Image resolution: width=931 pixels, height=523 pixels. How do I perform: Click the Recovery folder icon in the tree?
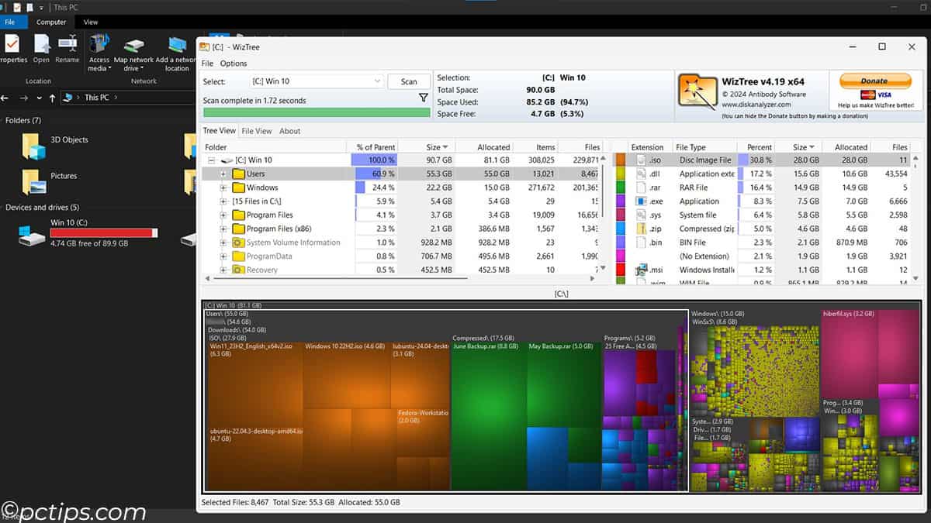(x=238, y=270)
